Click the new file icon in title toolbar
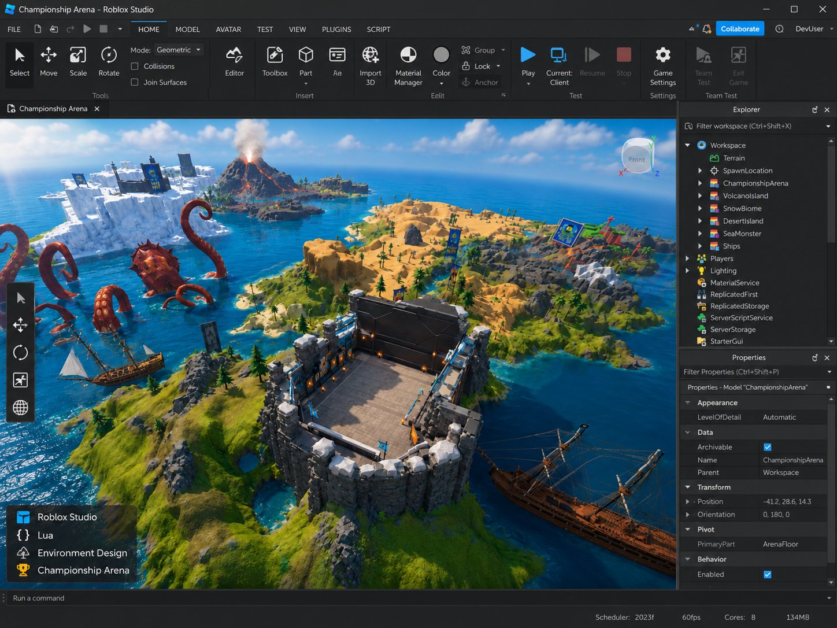837x628 pixels. pos(38,29)
